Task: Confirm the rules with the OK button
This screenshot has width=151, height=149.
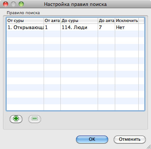Action: [x=92, y=139]
